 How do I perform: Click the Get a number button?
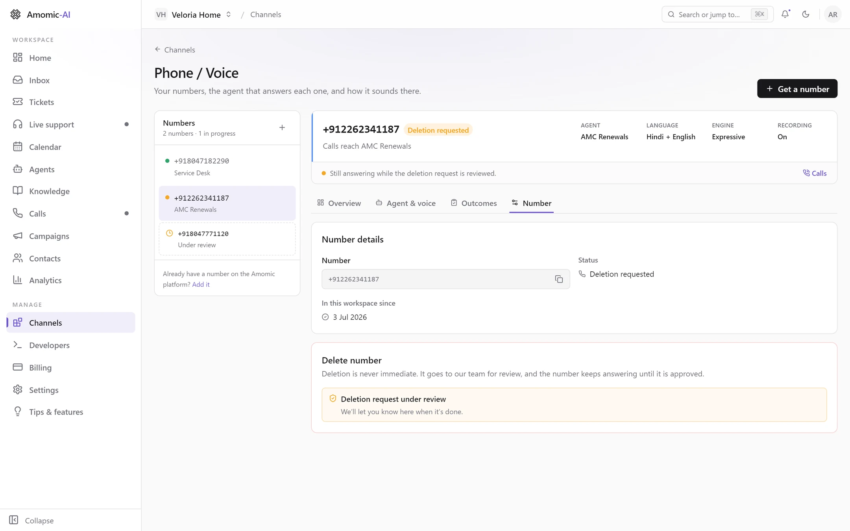797,88
